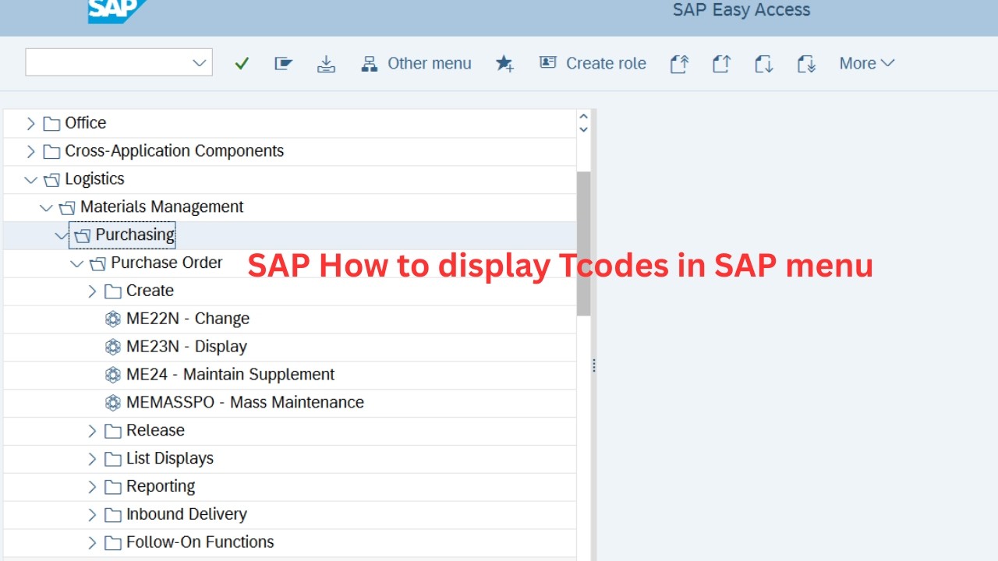
Task: Click the Other menu button
Action: tap(416, 64)
